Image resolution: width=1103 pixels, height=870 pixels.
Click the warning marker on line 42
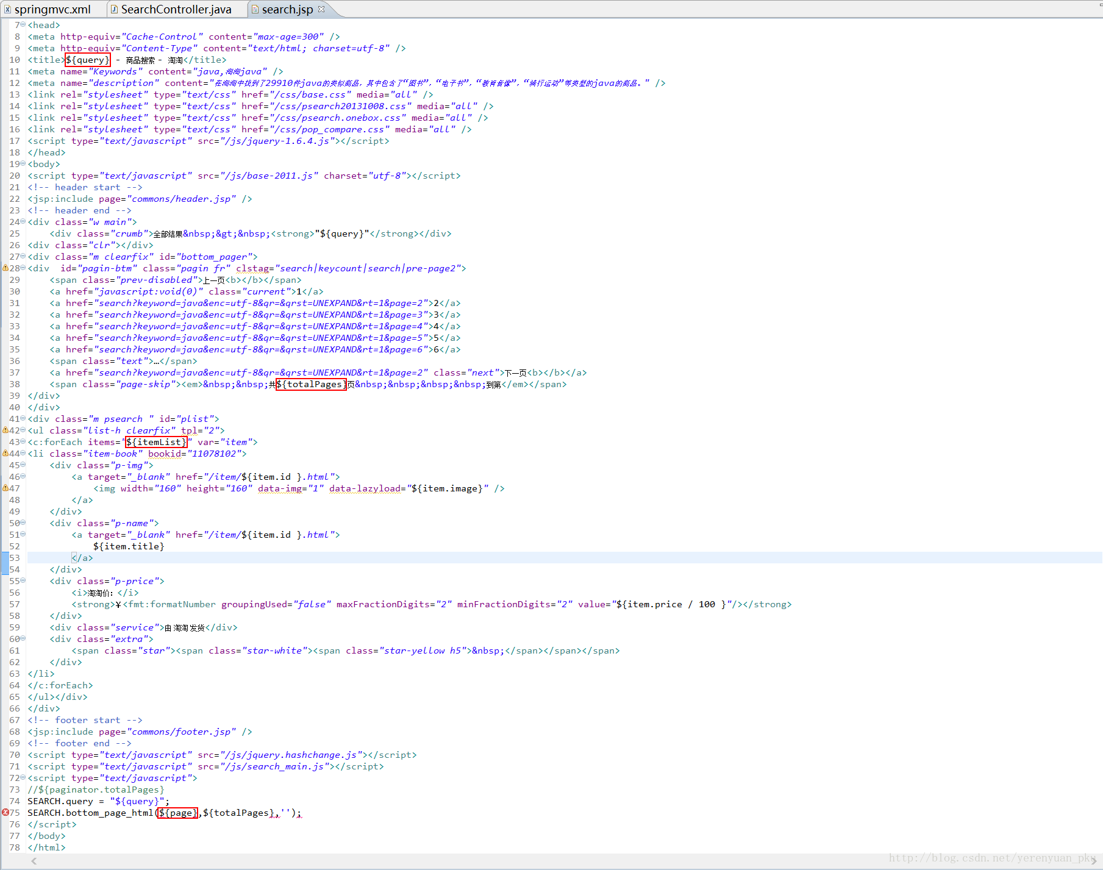(x=5, y=430)
